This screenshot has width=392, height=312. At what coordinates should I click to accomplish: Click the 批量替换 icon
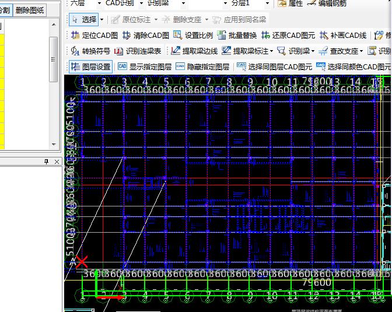tap(222, 35)
